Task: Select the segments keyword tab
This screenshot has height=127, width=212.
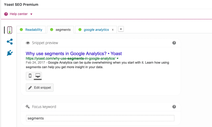Action: coord(60,30)
